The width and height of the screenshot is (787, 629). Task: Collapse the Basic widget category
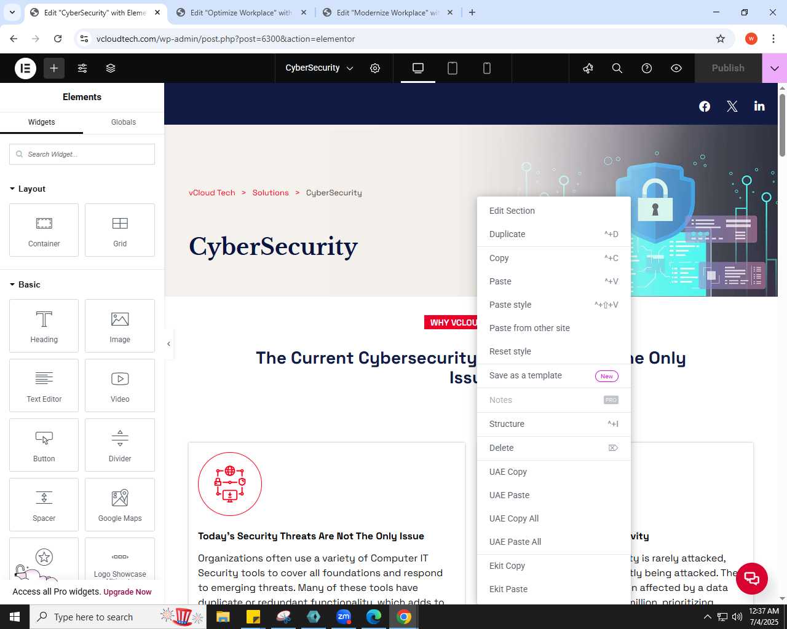pyautogui.click(x=25, y=284)
